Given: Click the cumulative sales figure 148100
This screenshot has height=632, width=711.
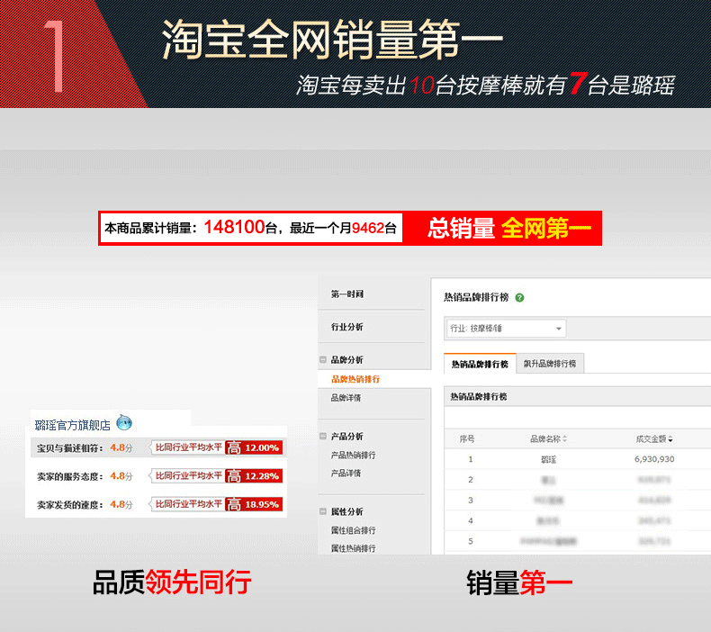Looking at the screenshot, I should [234, 227].
